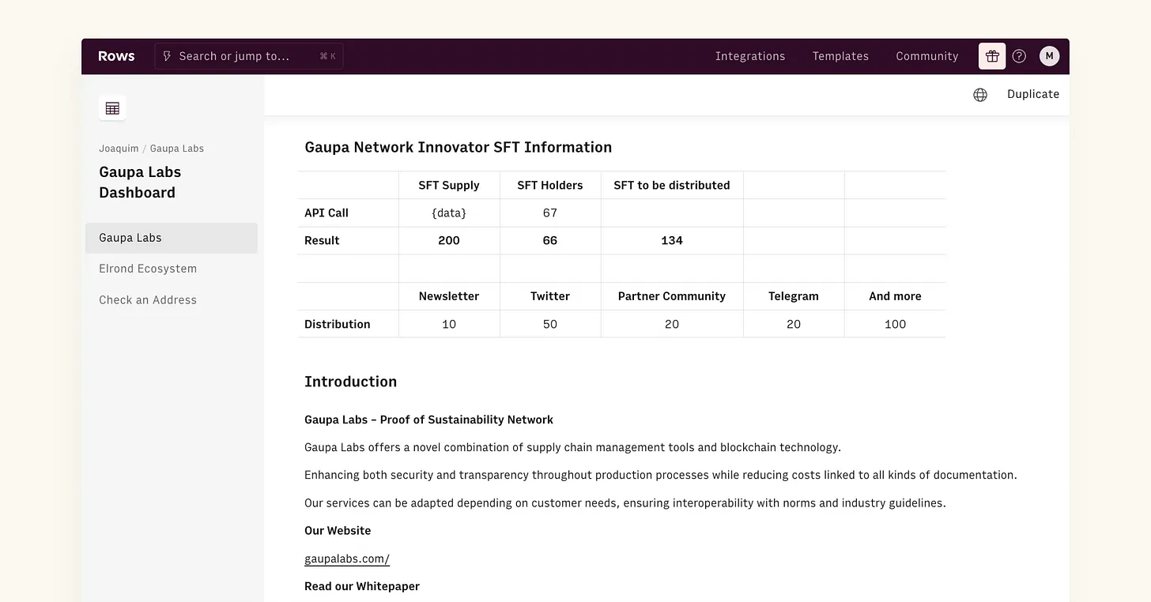The image size is (1151, 602).
Task: Click the Duplicate button
Action: 1033,94
